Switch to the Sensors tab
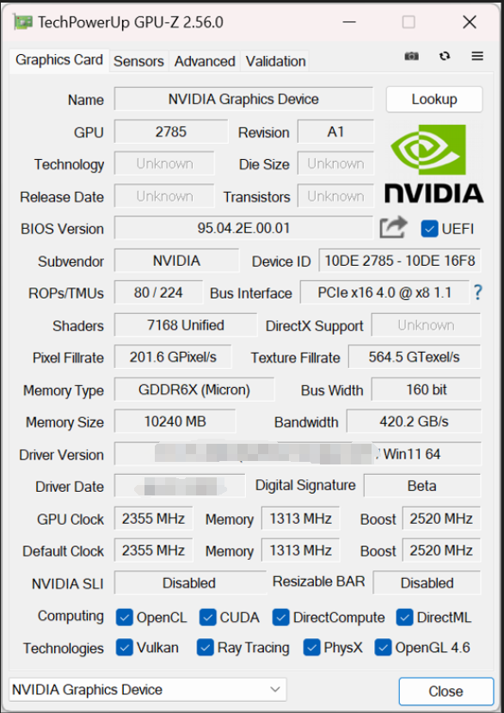Viewport: 504px width, 713px height. pyautogui.click(x=138, y=61)
